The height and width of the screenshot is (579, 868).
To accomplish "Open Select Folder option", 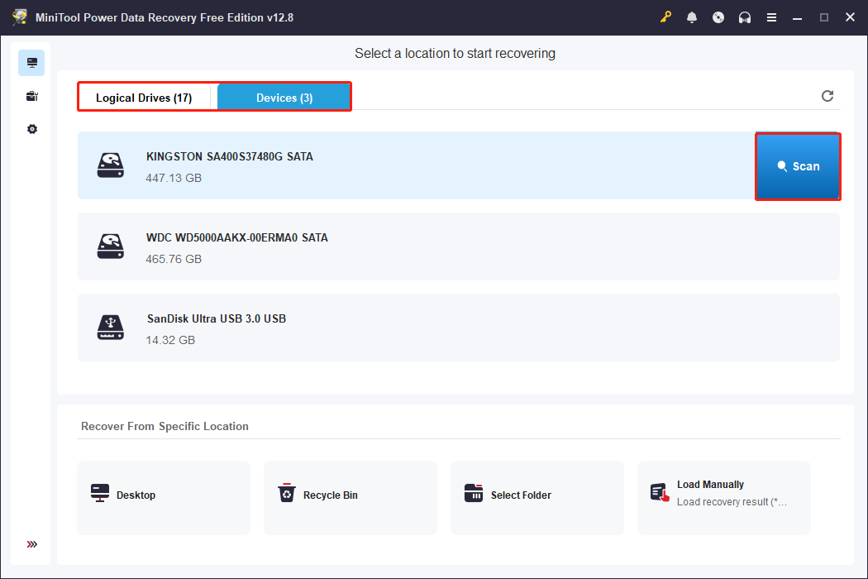I will point(537,495).
